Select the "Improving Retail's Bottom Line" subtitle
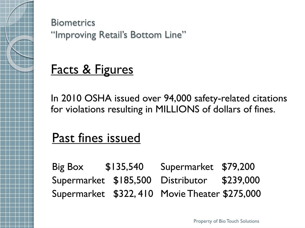Viewport: 305px width, 228px height. pos(119,35)
